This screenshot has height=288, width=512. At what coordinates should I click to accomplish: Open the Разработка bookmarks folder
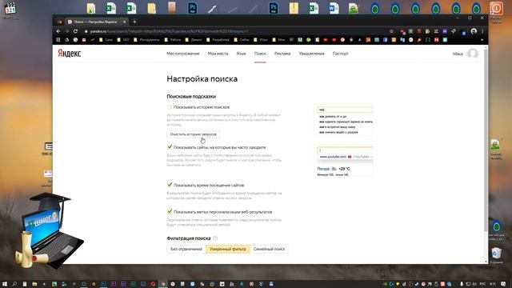click(x=218, y=40)
